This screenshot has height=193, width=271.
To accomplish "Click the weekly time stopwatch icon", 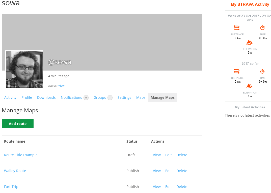I will pos(262,28).
